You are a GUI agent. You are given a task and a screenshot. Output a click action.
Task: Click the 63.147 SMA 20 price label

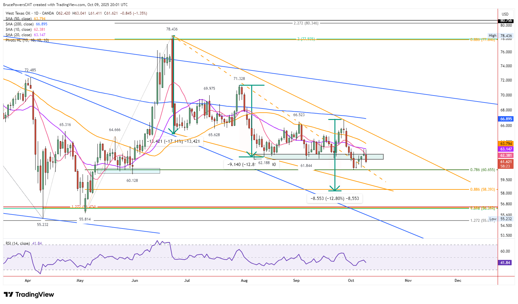pyautogui.click(x=506, y=149)
